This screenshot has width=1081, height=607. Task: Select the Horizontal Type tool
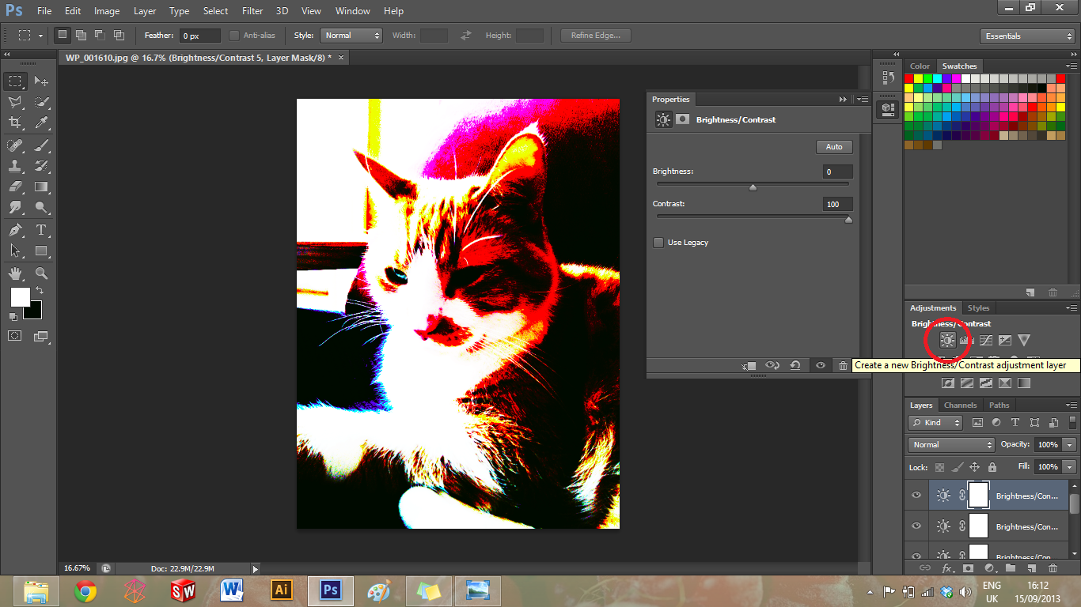tap(41, 230)
